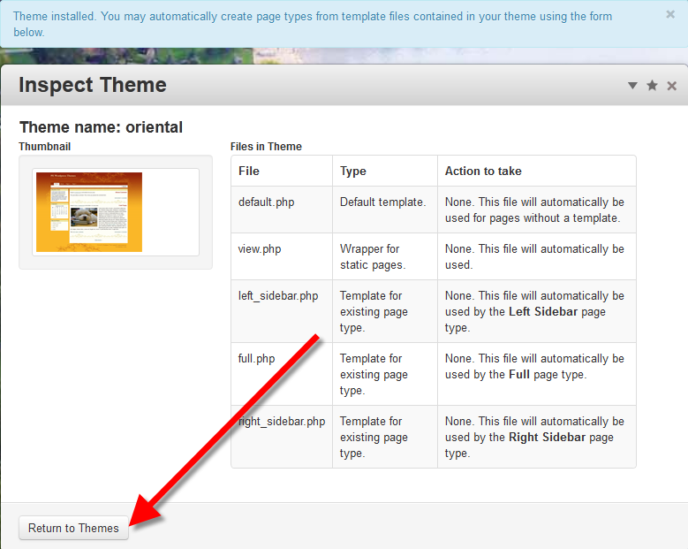Choose full.php in the files list
This screenshot has height=549, width=688.
click(256, 358)
